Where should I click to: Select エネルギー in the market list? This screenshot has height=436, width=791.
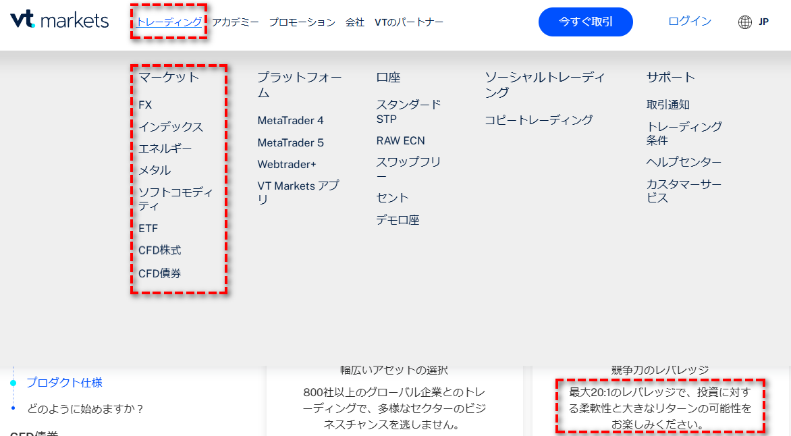click(x=165, y=149)
